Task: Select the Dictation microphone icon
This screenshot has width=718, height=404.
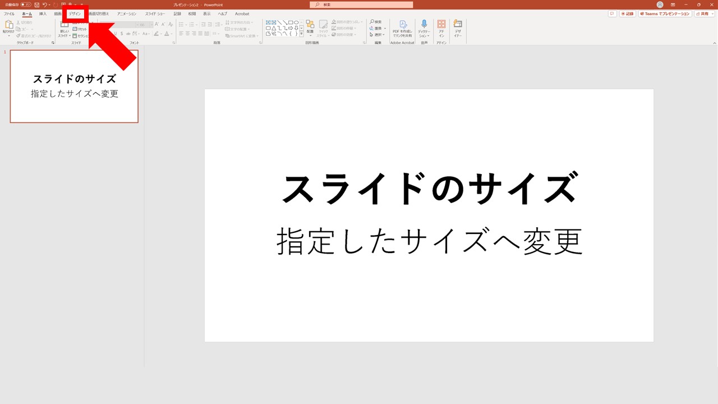Action: pyautogui.click(x=424, y=25)
